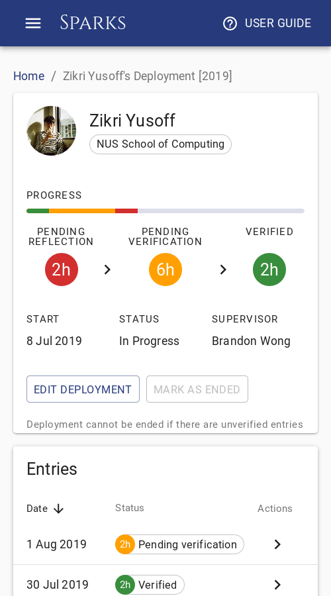Click the green 2h badge on 30 Jul entry

pos(125,585)
